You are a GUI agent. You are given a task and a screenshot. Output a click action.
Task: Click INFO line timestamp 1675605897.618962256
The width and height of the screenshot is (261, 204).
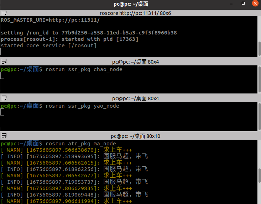(x=62, y=169)
